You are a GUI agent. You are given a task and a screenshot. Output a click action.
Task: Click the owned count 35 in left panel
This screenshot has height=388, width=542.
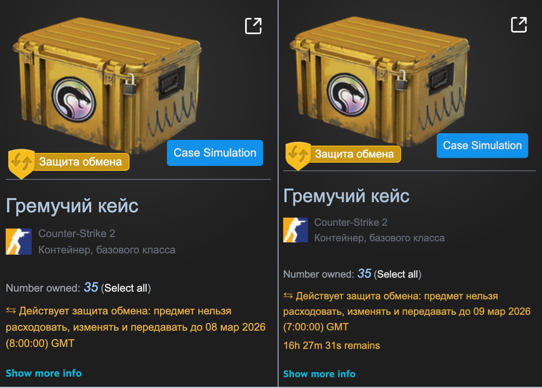[91, 287]
